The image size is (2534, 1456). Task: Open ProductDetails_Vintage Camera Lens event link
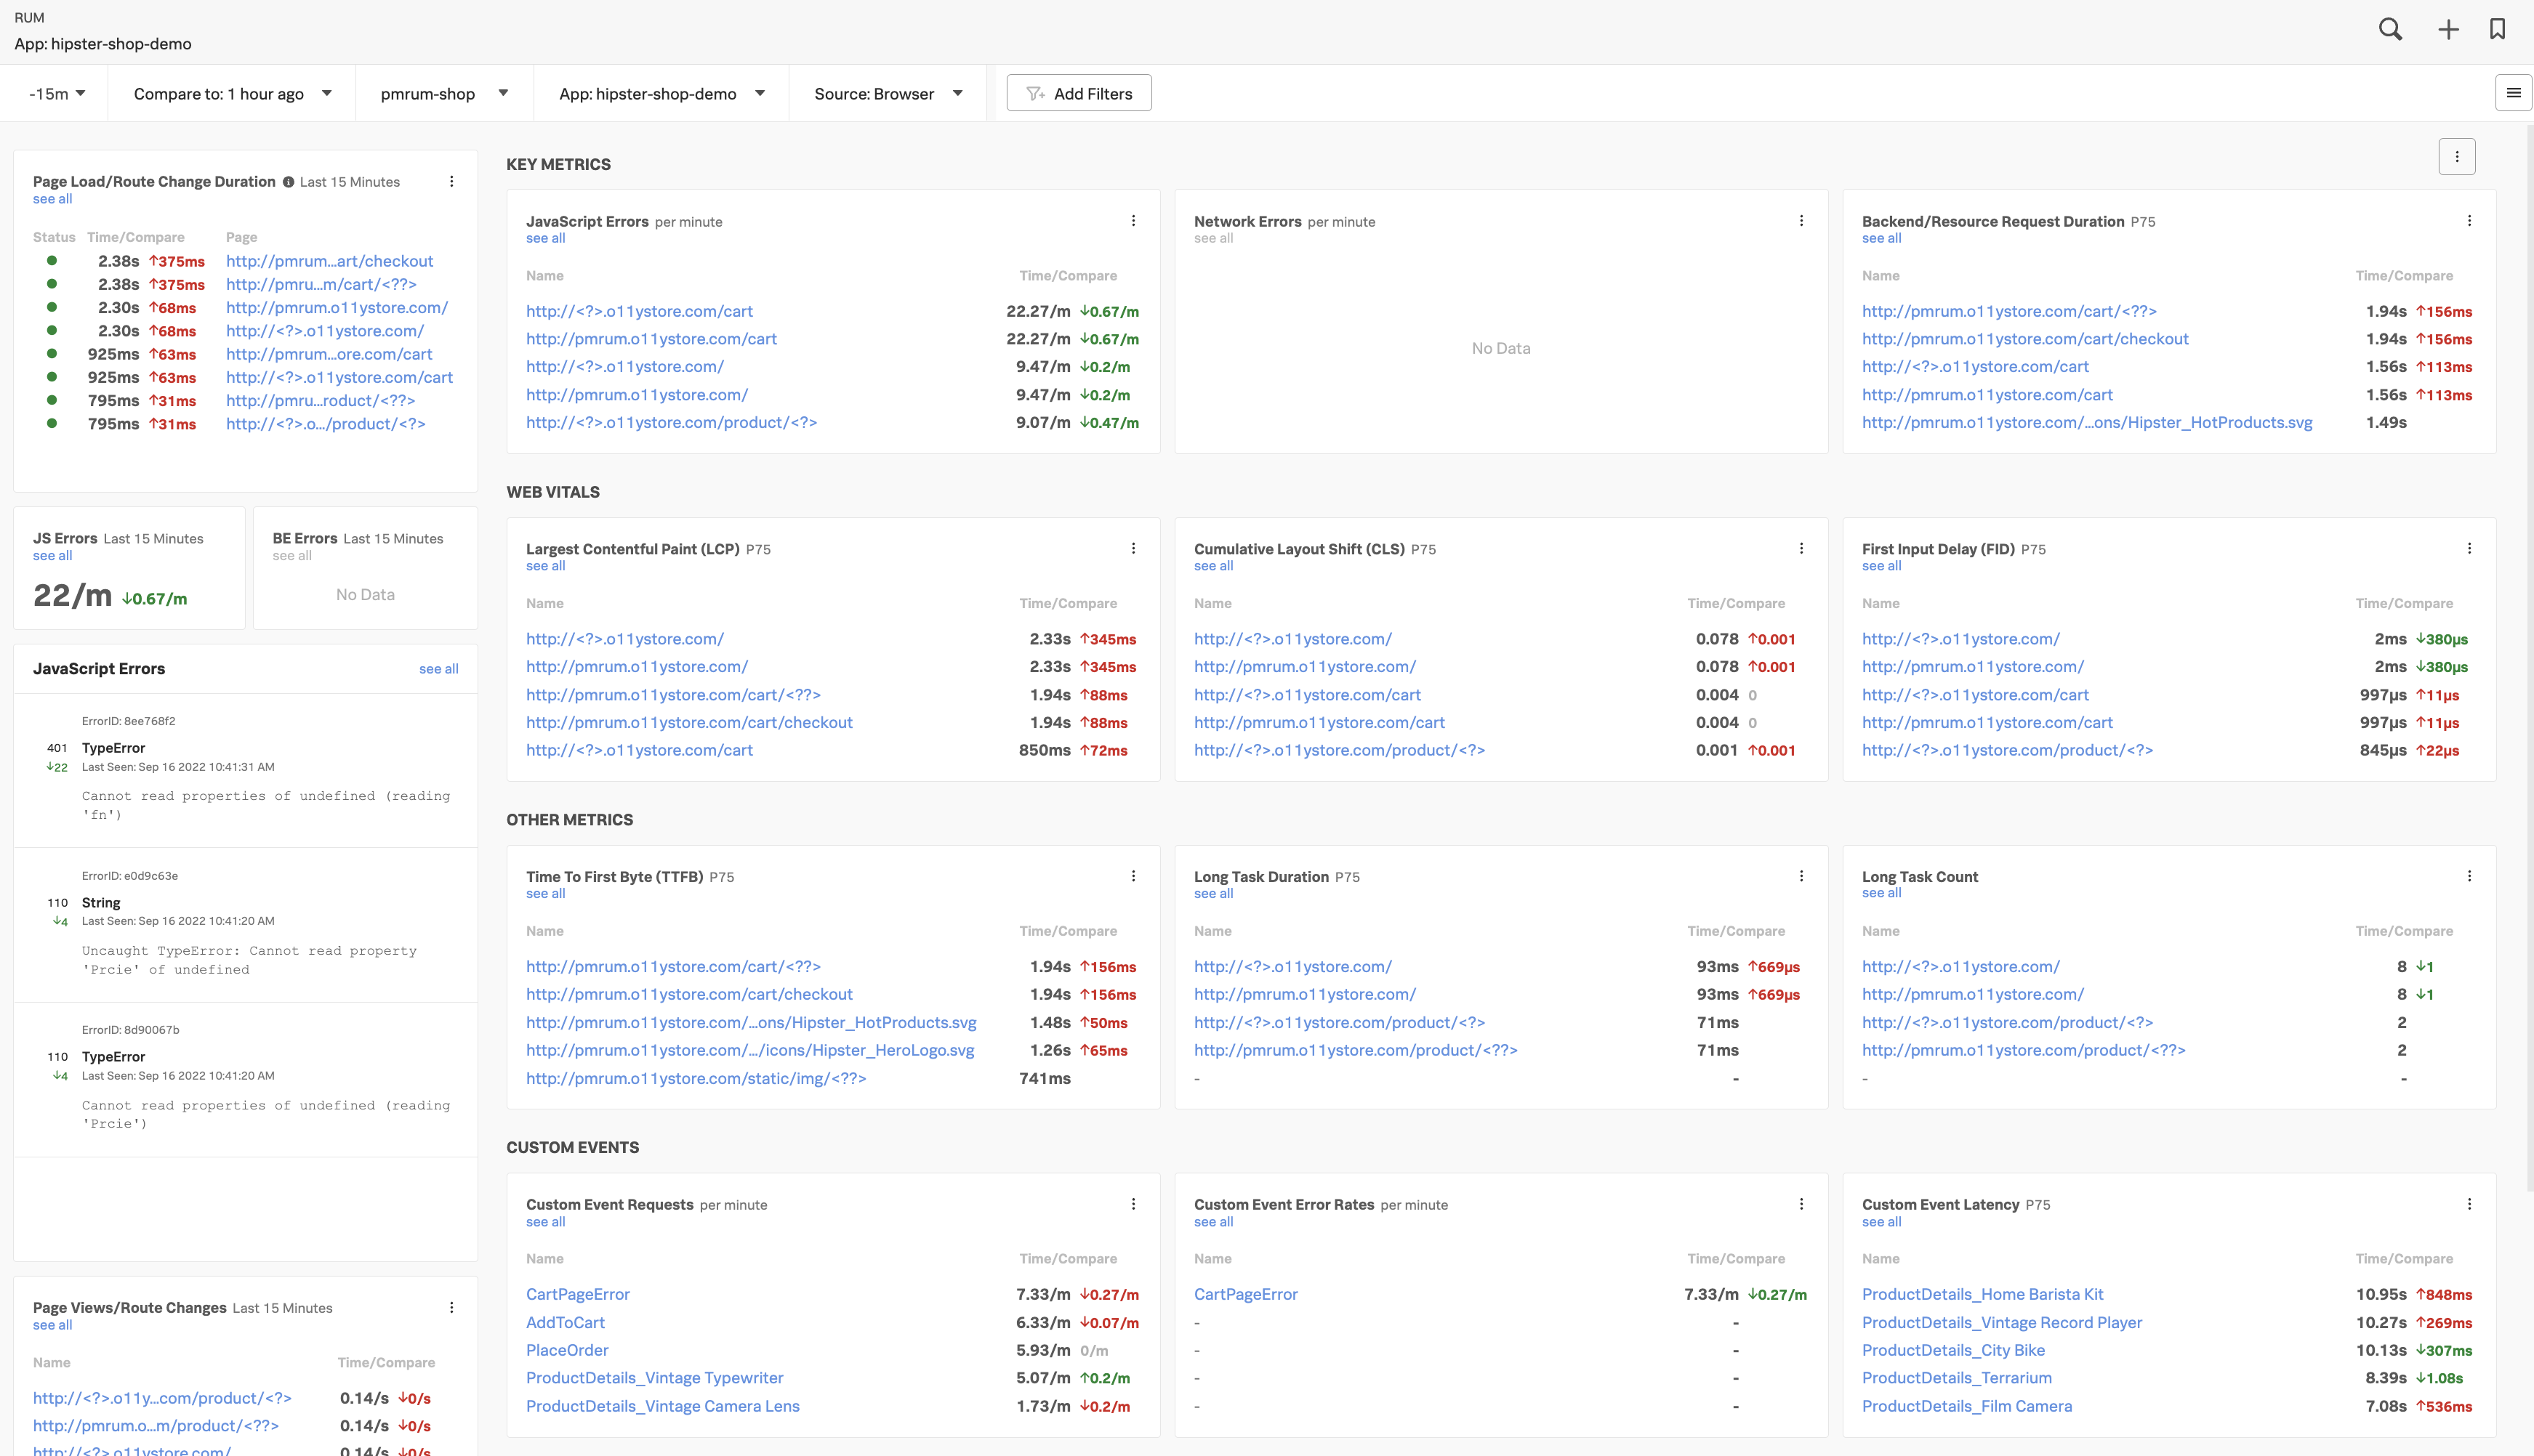[663, 1406]
